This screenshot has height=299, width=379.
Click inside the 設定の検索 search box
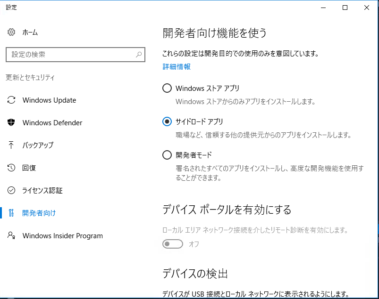(x=66, y=55)
